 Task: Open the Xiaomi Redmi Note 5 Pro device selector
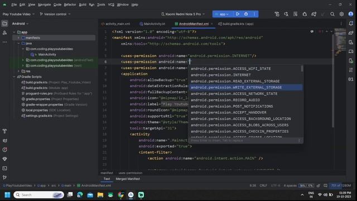click(x=183, y=14)
